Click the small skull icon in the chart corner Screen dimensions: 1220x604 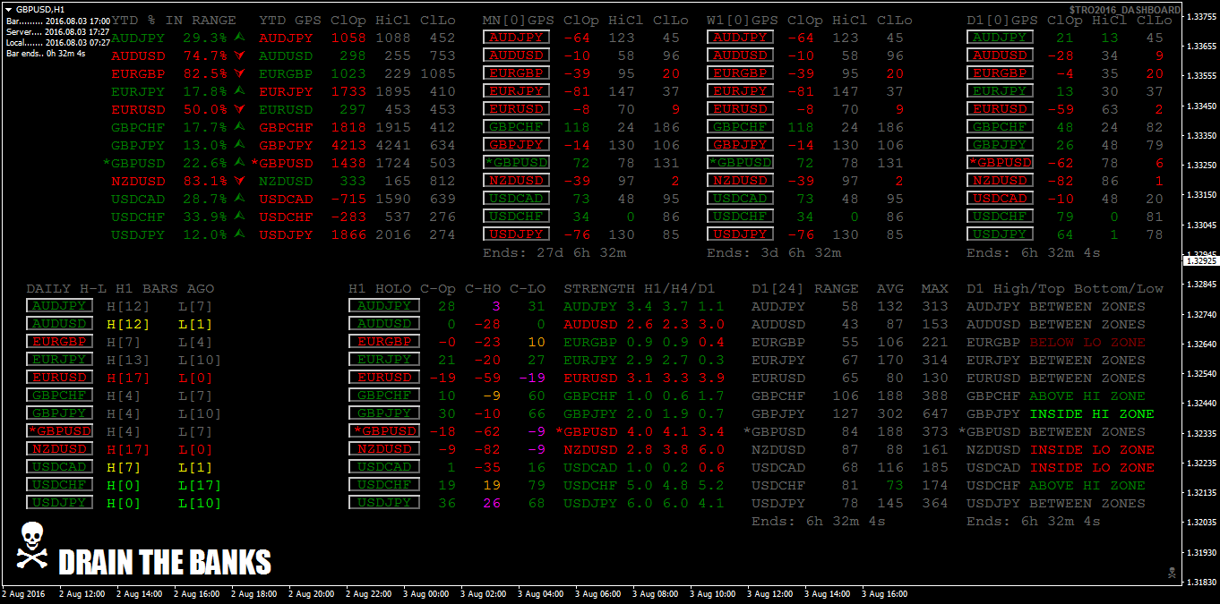click(1170, 571)
